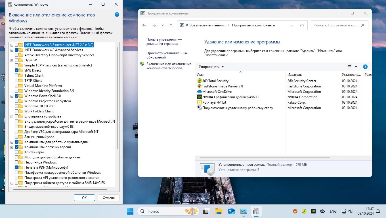Viewport: 386px width, 218px height.
Task: Click the OK button in Windows Features
Action: coord(84,198)
